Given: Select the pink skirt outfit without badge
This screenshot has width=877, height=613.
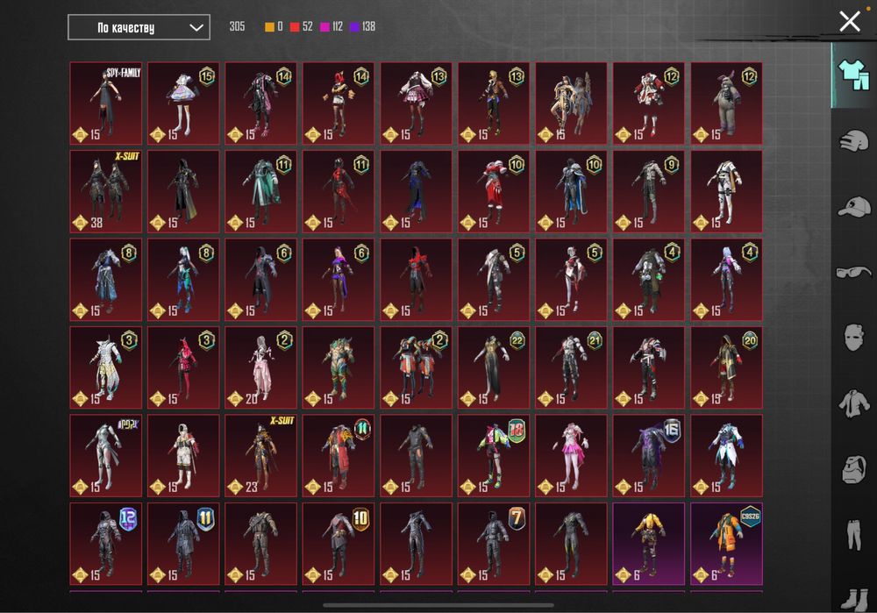Looking at the screenshot, I should point(571,456).
